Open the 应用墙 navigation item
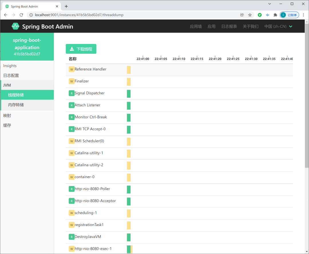Viewport: 309px width, 254px height. coord(195,26)
